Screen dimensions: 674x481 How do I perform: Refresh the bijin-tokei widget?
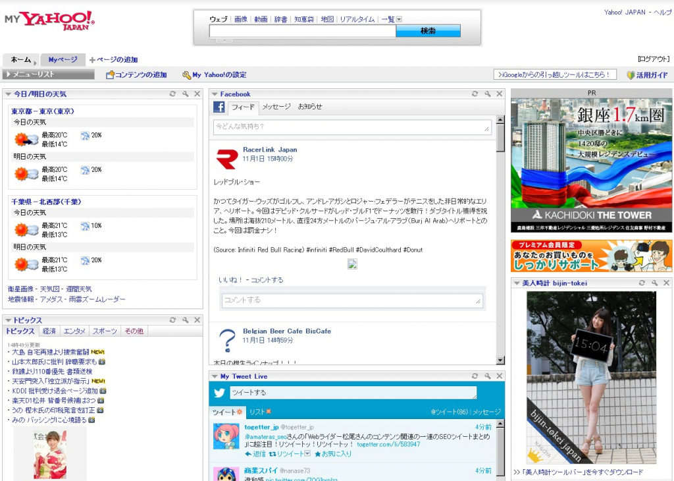(642, 283)
